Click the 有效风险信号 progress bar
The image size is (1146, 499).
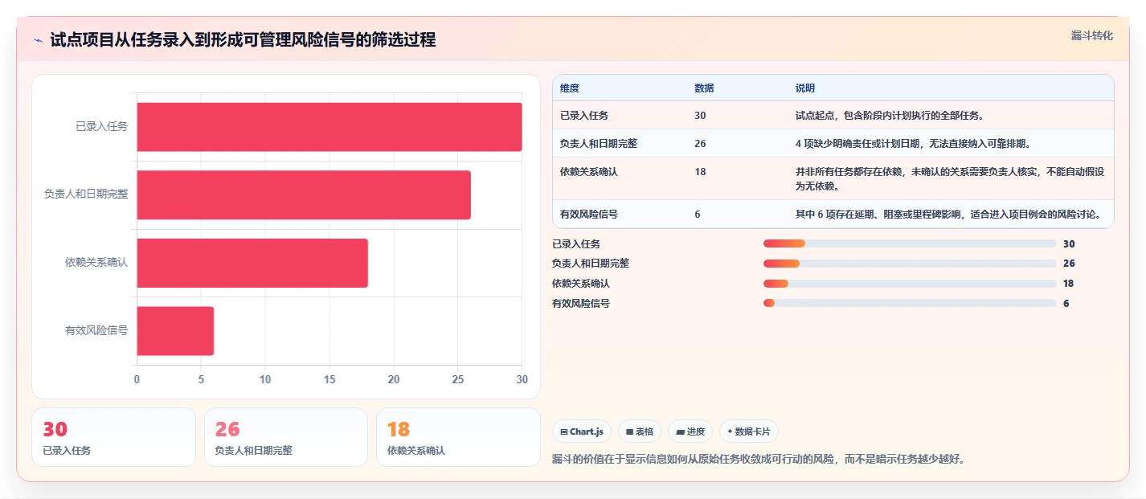point(910,303)
